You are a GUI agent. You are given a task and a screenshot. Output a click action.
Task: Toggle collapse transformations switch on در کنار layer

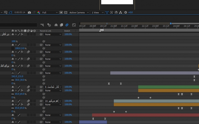point(16,34)
